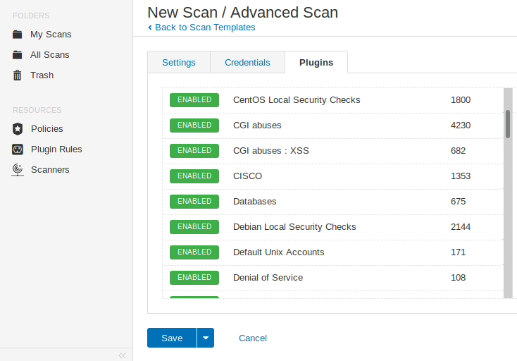Click the plugin list scrollbar thumb
The image size is (517, 361).
tap(508, 123)
